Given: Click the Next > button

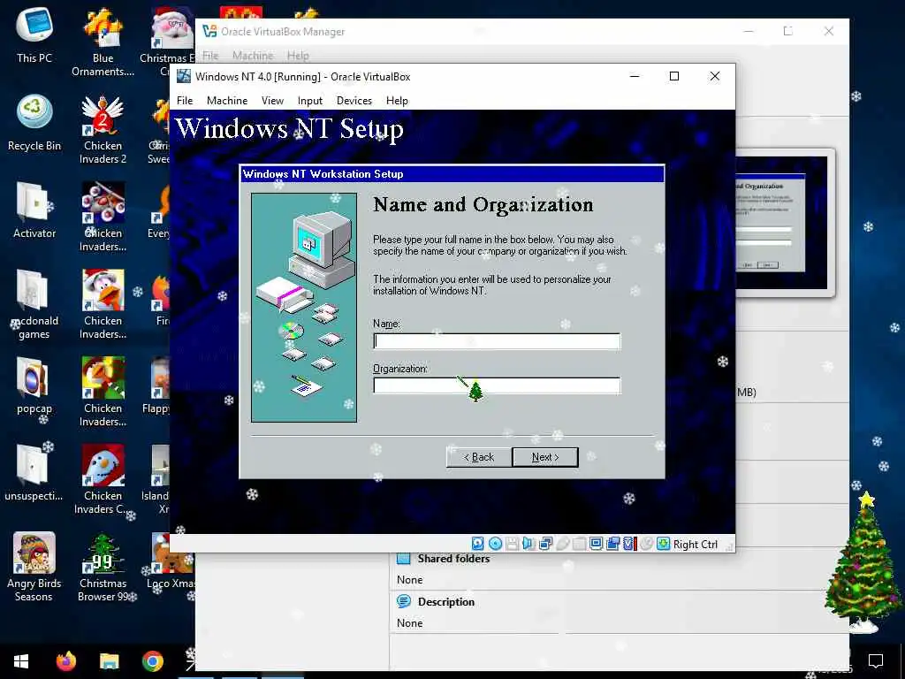Looking at the screenshot, I should [544, 457].
